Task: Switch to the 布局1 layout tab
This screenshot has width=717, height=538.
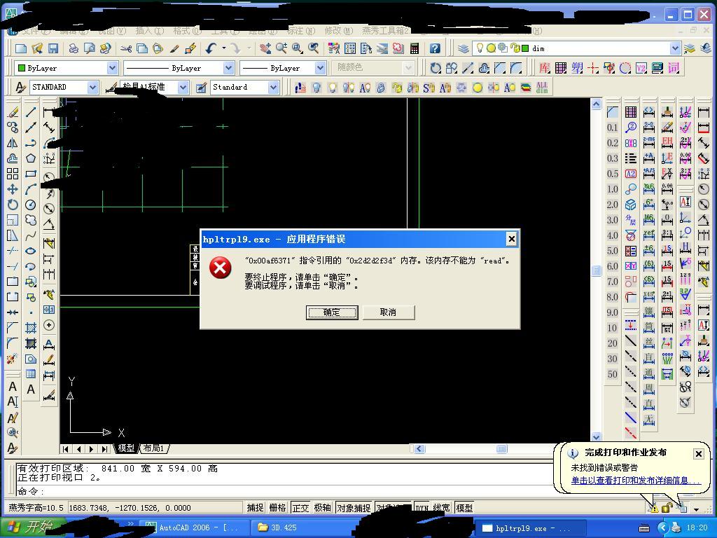Action: click(153, 448)
